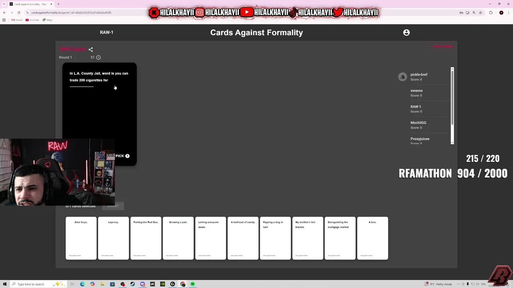Image resolution: width=513 pixels, height=288 pixels.
Task: Click the pickle-bref player avatar icon
Action: coord(402,77)
